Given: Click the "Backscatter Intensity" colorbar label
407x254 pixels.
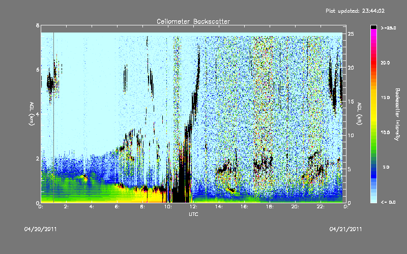Looking at the screenshot, I should click(x=397, y=114).
